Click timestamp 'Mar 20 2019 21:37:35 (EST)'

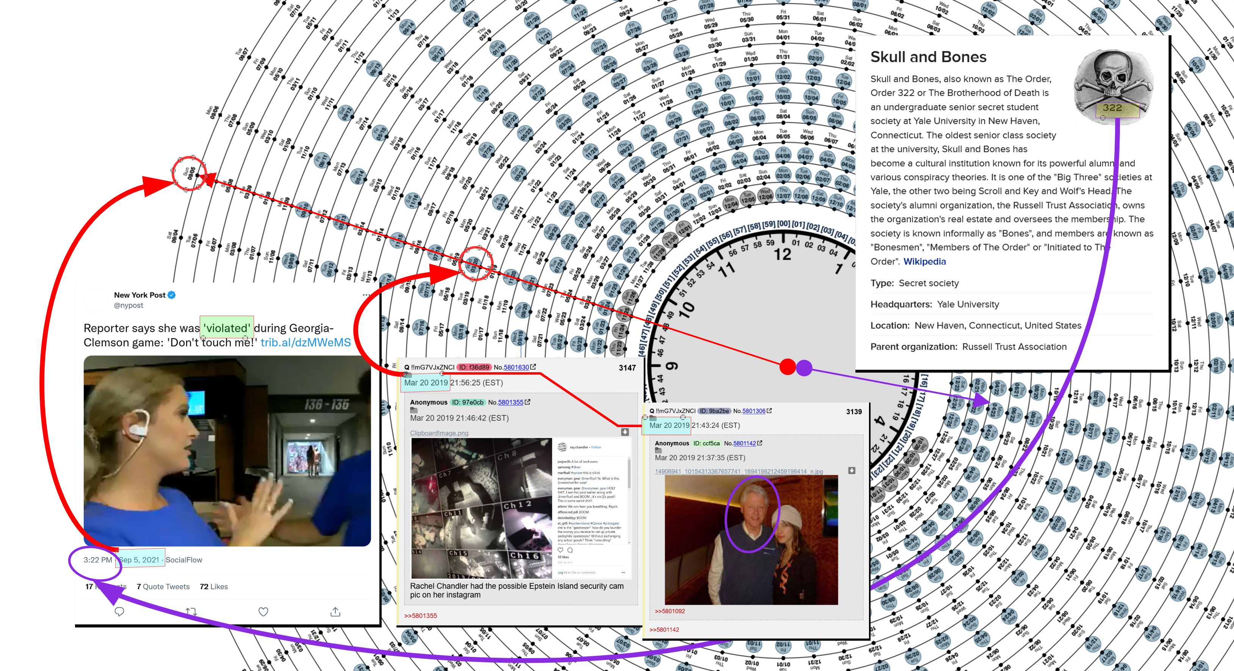point(700,457)
